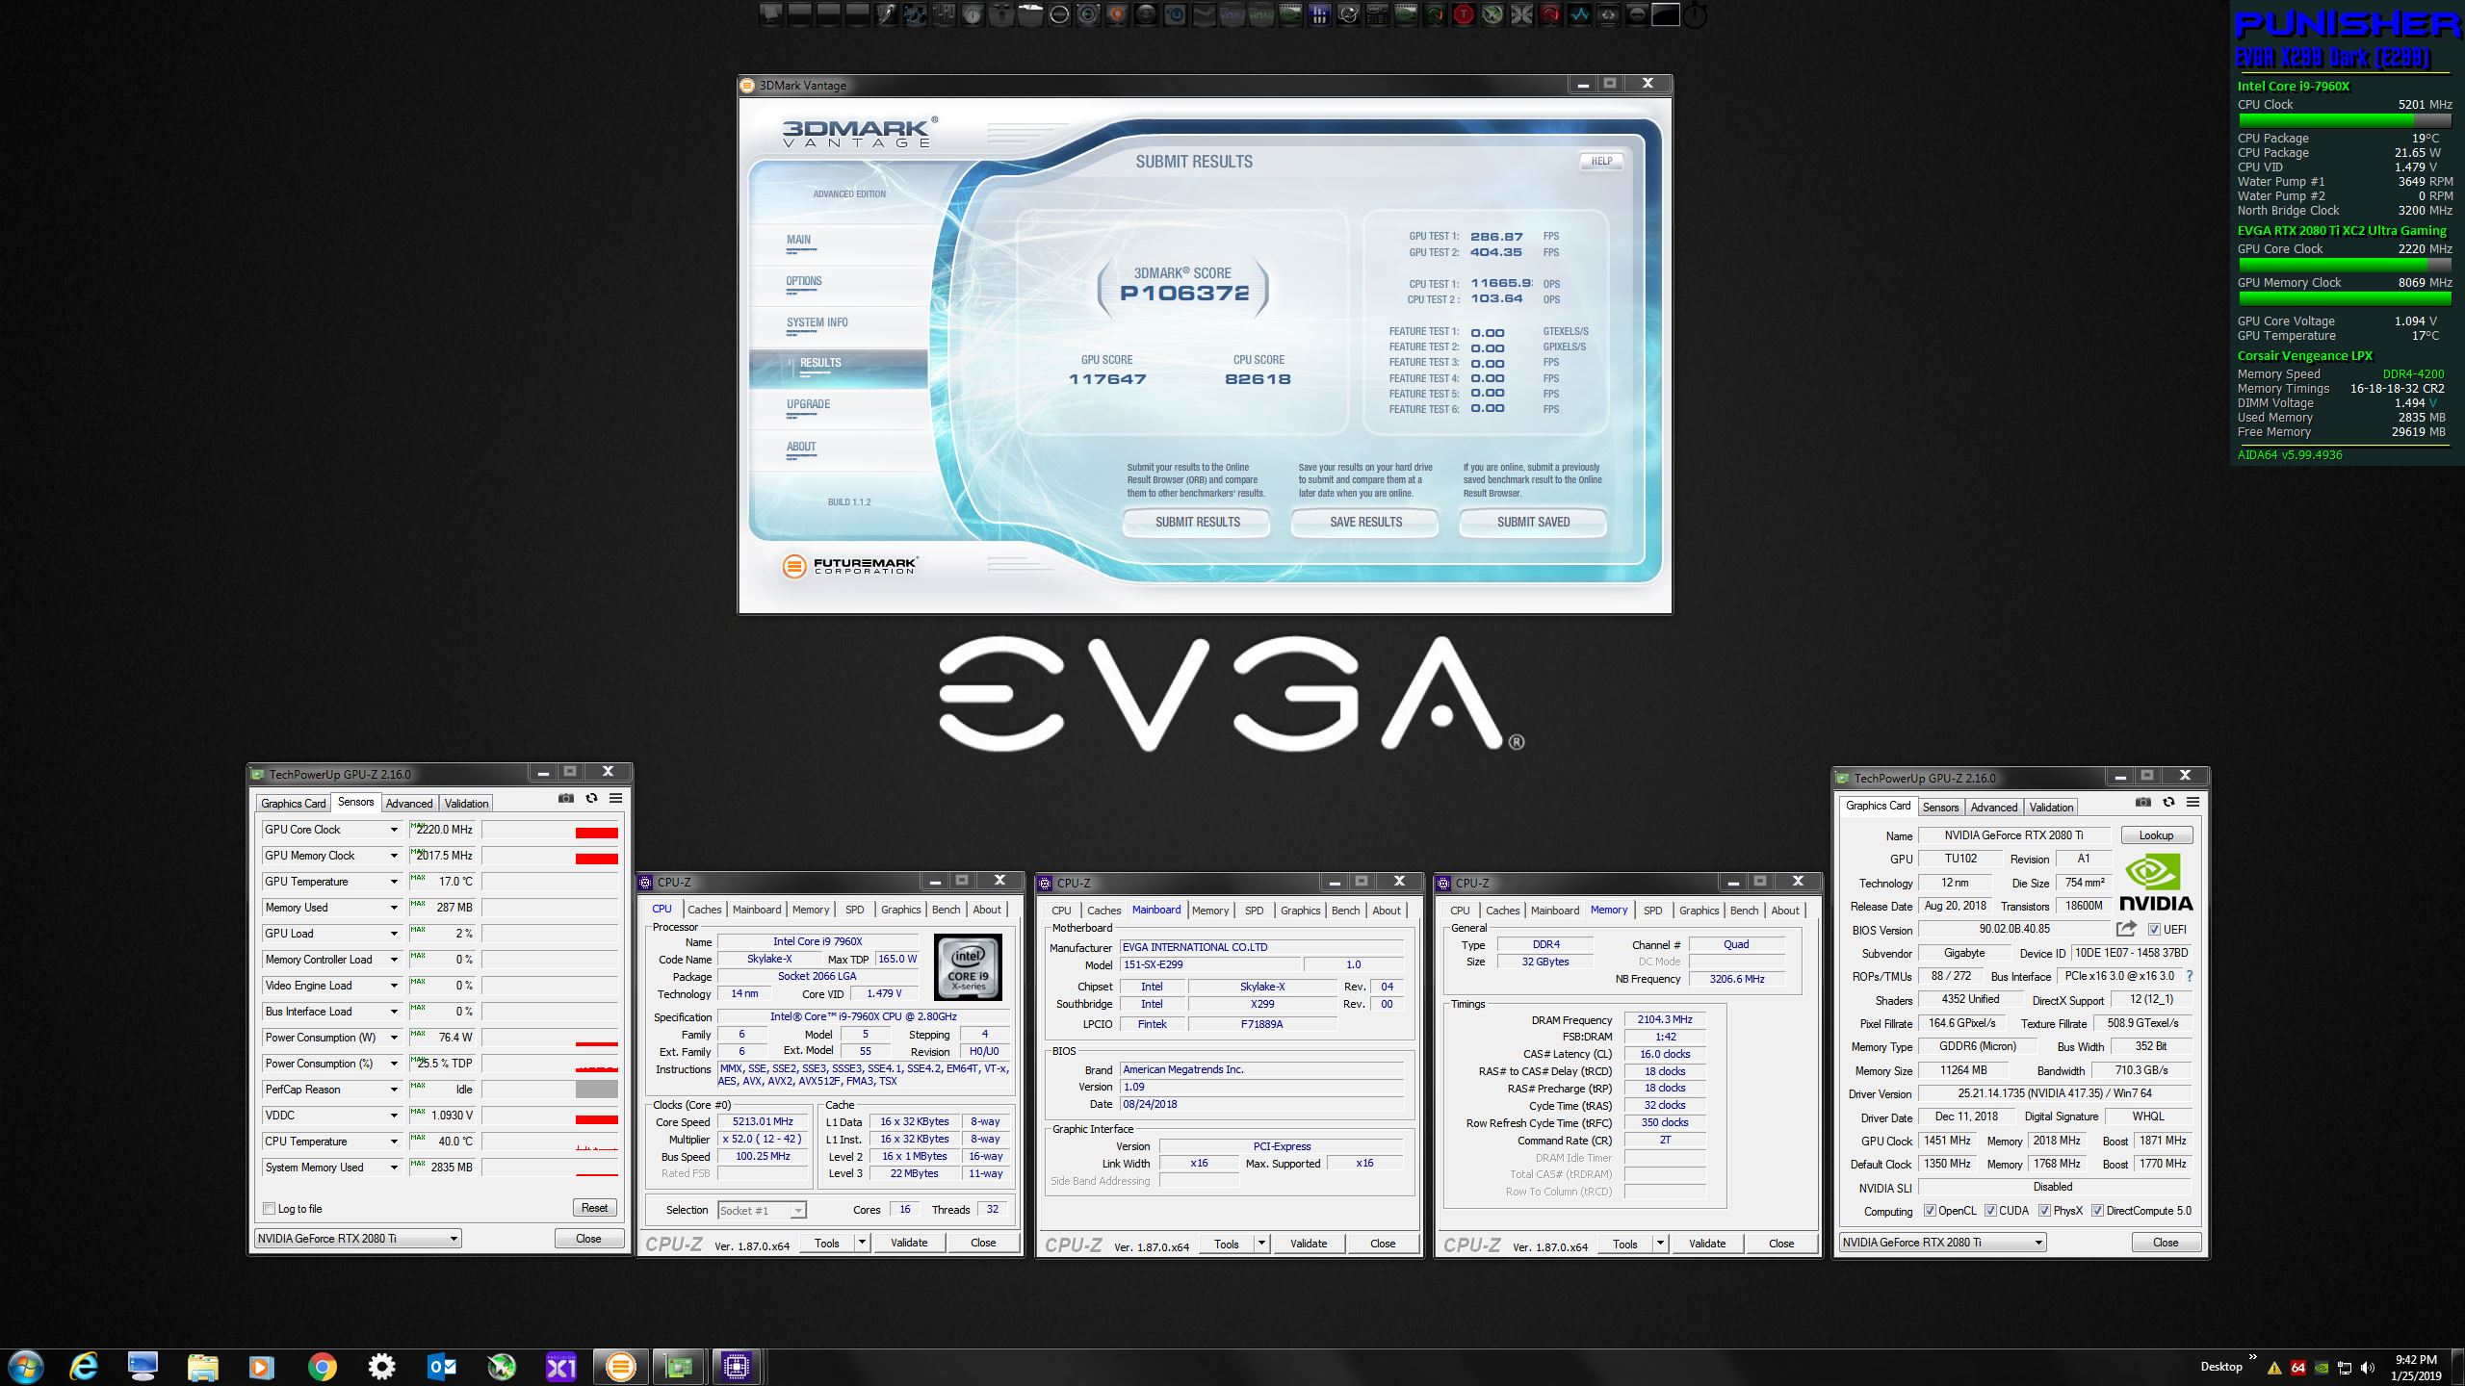Switch to Validation tab in GPU-Z Graphics Card window
The height and width of the screenshot is (1386, 2465).
(2051, 808)
